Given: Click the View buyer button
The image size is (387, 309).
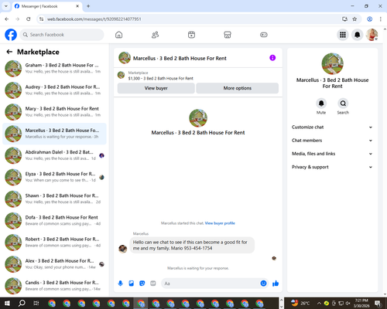Looking at the screenshot, I should 156,88.
